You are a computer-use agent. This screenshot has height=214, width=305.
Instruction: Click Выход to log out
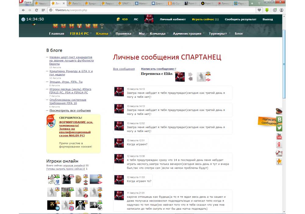tap(268, 19)
